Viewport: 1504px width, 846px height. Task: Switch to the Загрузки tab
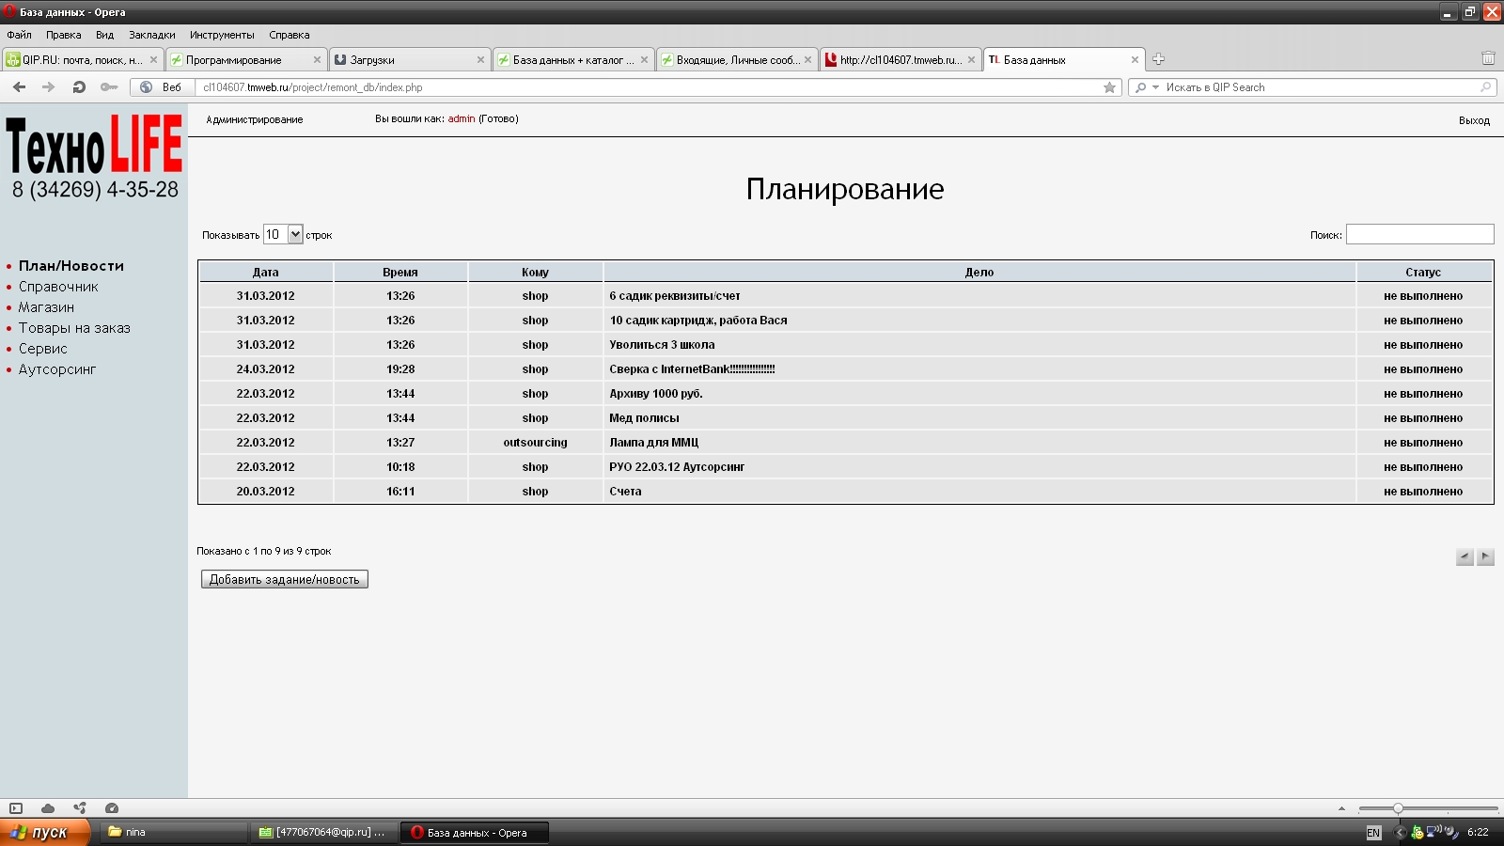410,59
